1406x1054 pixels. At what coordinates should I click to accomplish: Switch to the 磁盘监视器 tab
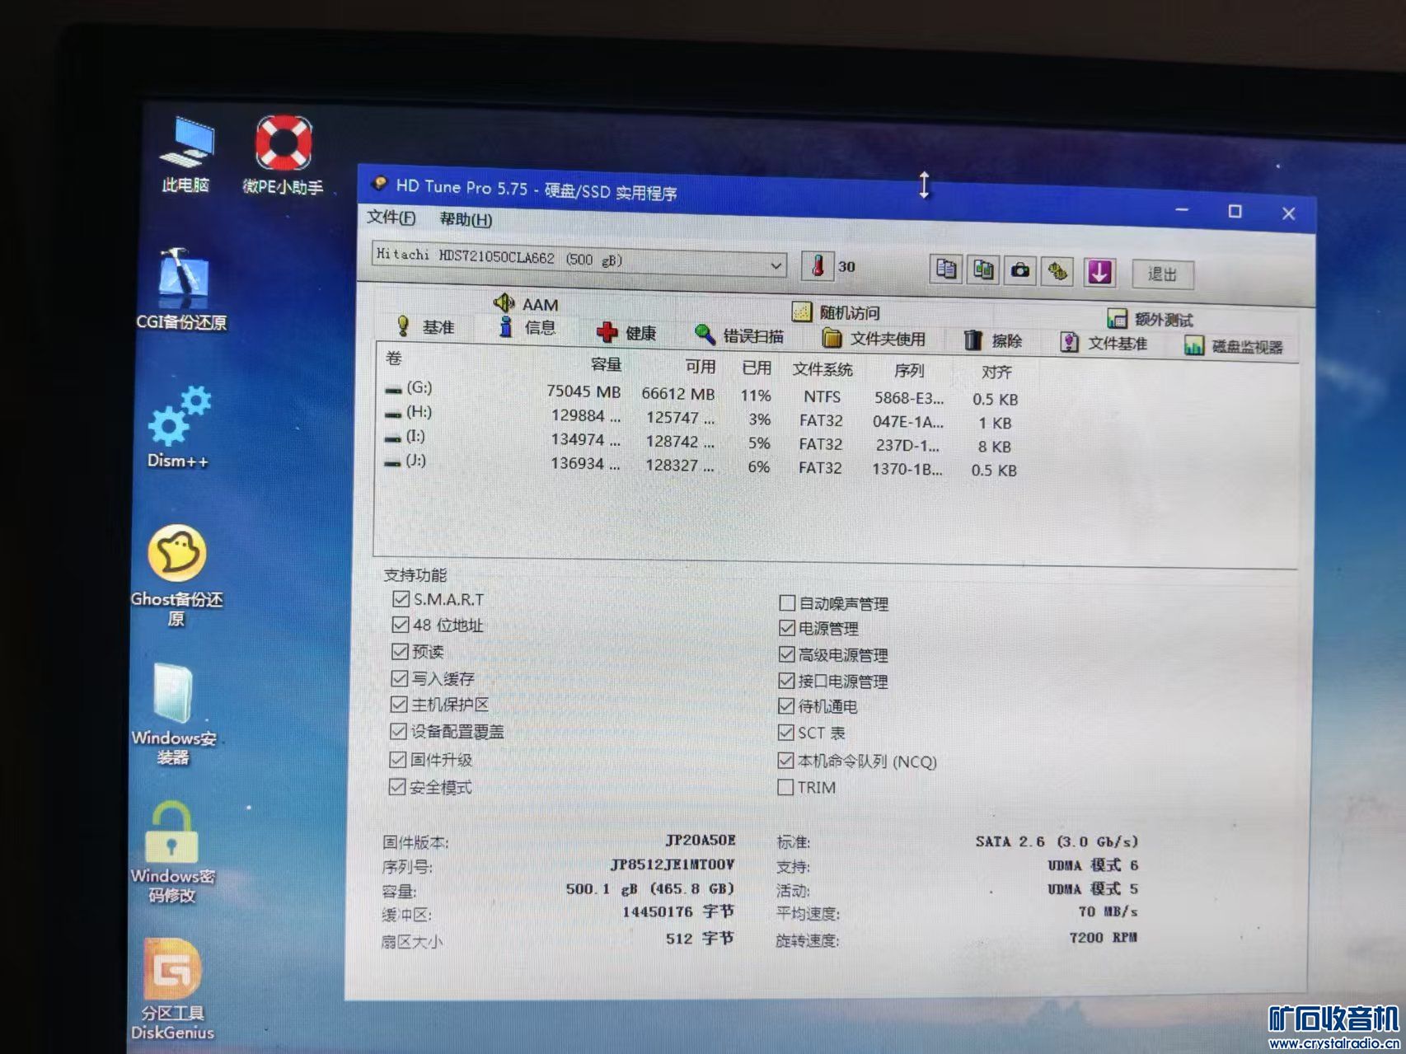1234,346
